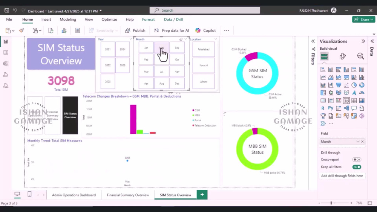Select Jan in Month slicer
Viewport: 377px width, 212px height.
[x=146, y=47]
